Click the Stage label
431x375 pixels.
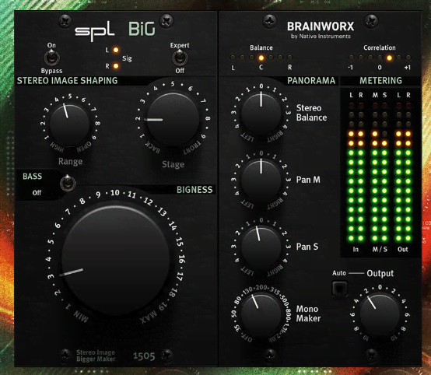pos(173,164)
